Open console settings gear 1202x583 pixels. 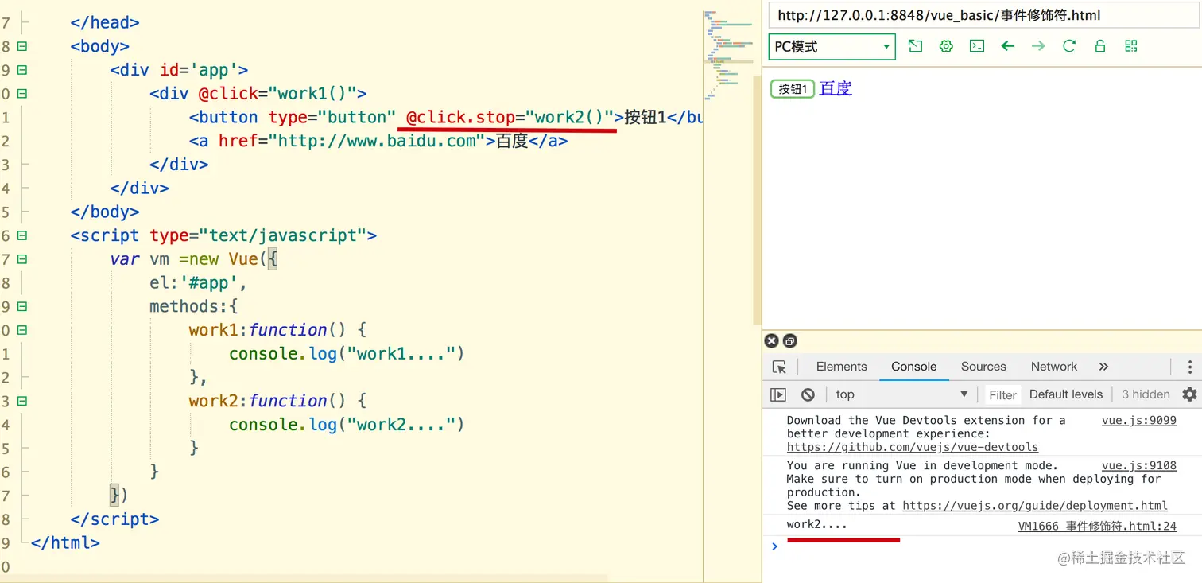coord(1189,394)
